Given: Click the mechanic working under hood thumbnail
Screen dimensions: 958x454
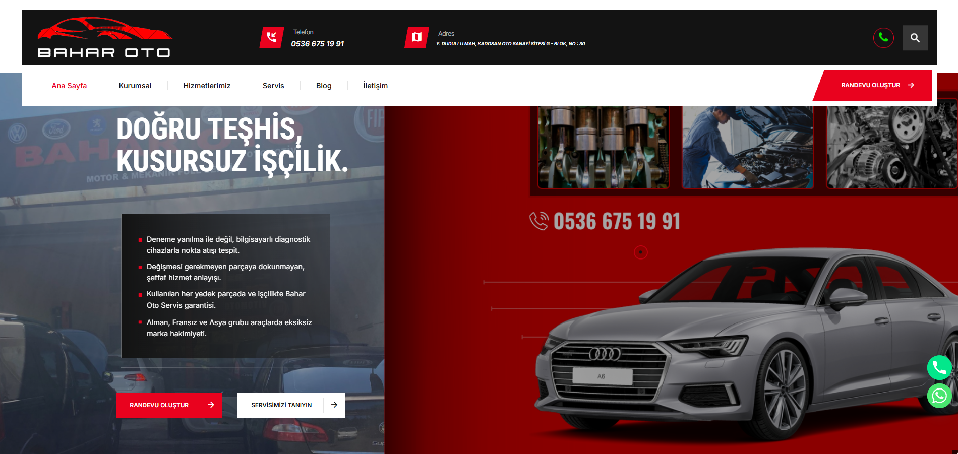Looking at the screenshot, I should point(748,147).
